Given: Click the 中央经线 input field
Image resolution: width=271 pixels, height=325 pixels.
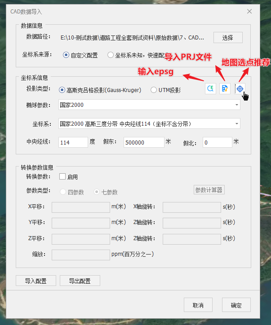Looking at the screenshot, I should tap(73, 142).
